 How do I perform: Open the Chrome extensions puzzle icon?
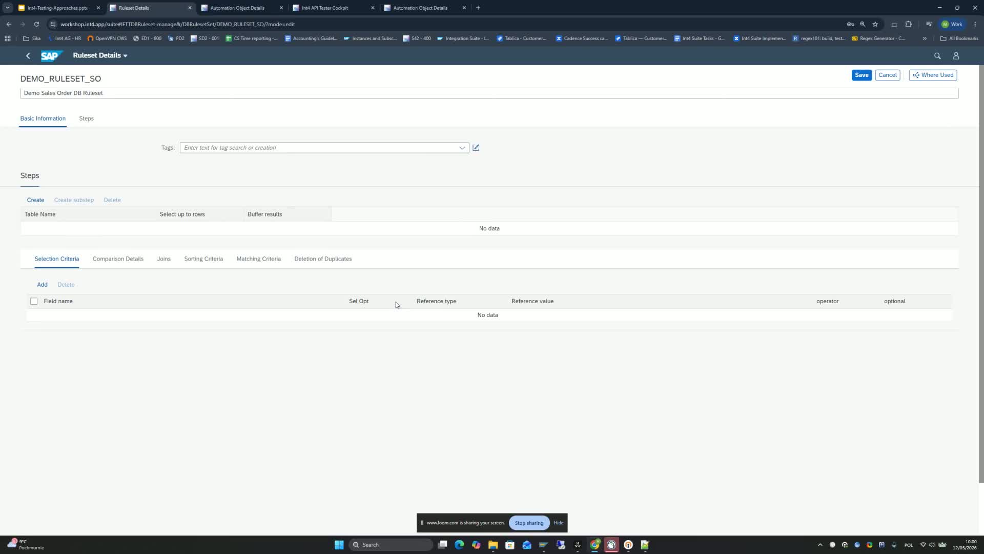pos(909,24)
